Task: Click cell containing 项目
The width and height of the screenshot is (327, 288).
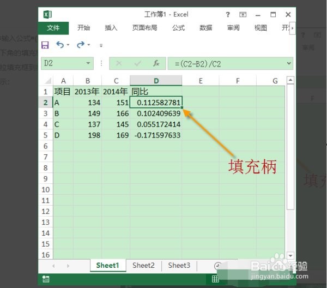Action: pos(63,92)
